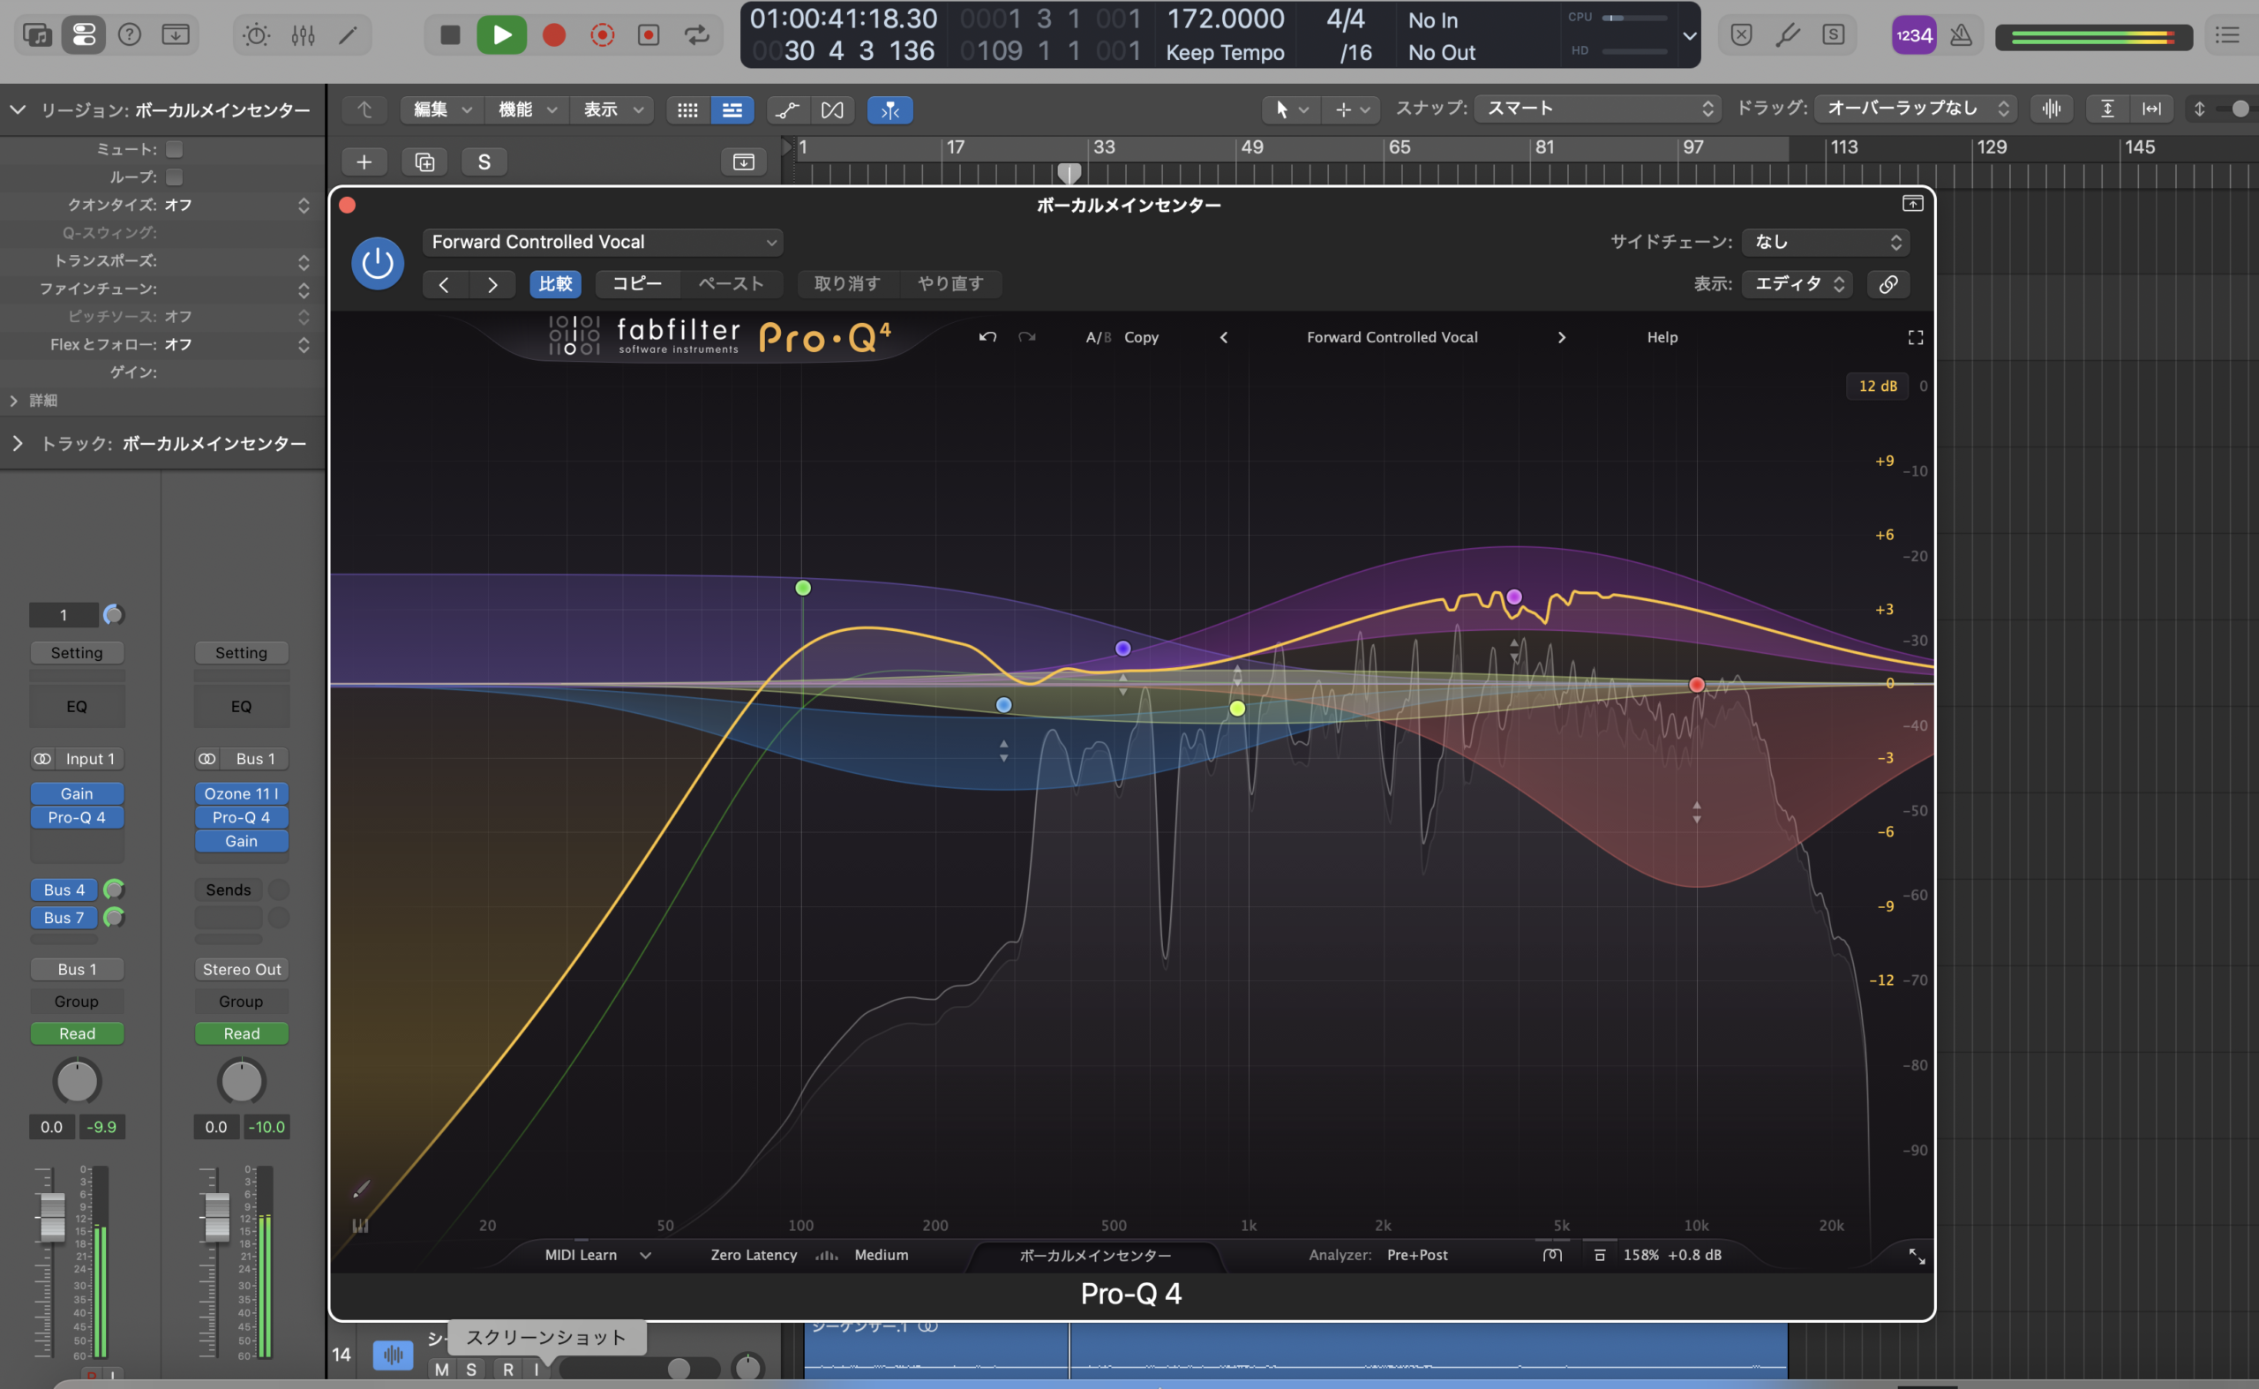
Task: Click Help in Pro-Q 4
Action: click(x=1662, y=337)
